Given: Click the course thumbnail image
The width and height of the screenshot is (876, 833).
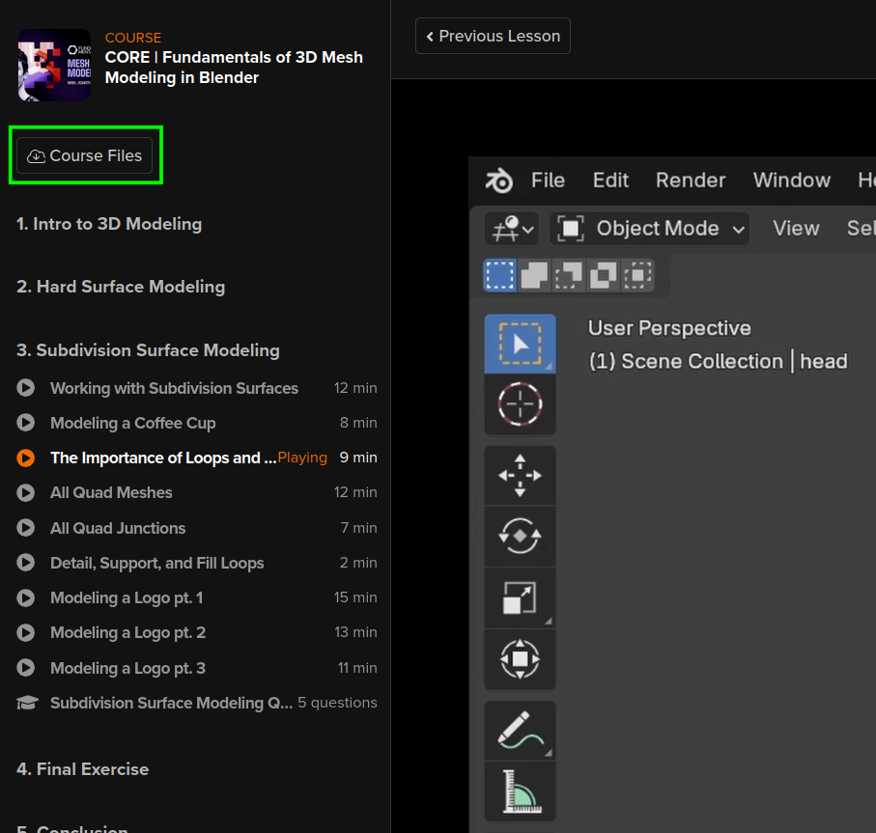Looking at the screenshot, I should [54, 65].
